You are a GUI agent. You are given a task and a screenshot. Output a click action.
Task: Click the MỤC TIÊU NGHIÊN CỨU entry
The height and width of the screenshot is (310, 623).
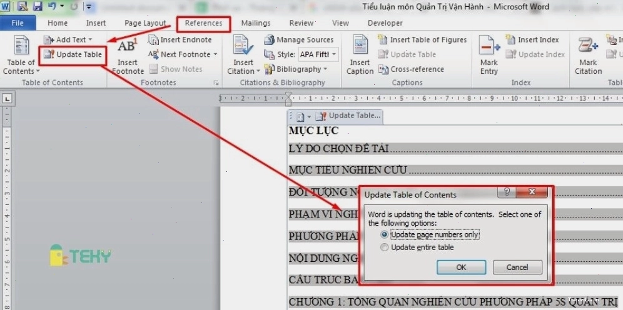point(348,170)
